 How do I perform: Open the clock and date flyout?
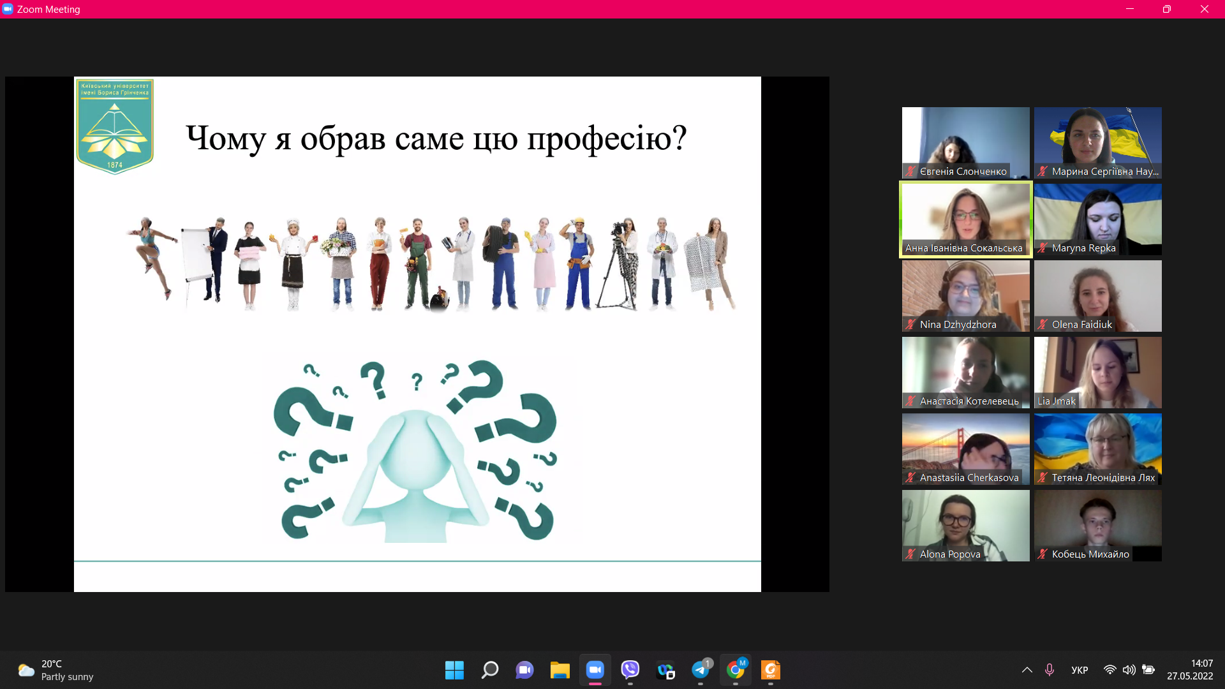pos(1190,670)
